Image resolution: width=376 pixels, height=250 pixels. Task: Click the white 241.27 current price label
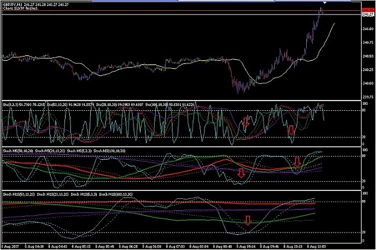(368, 14)
